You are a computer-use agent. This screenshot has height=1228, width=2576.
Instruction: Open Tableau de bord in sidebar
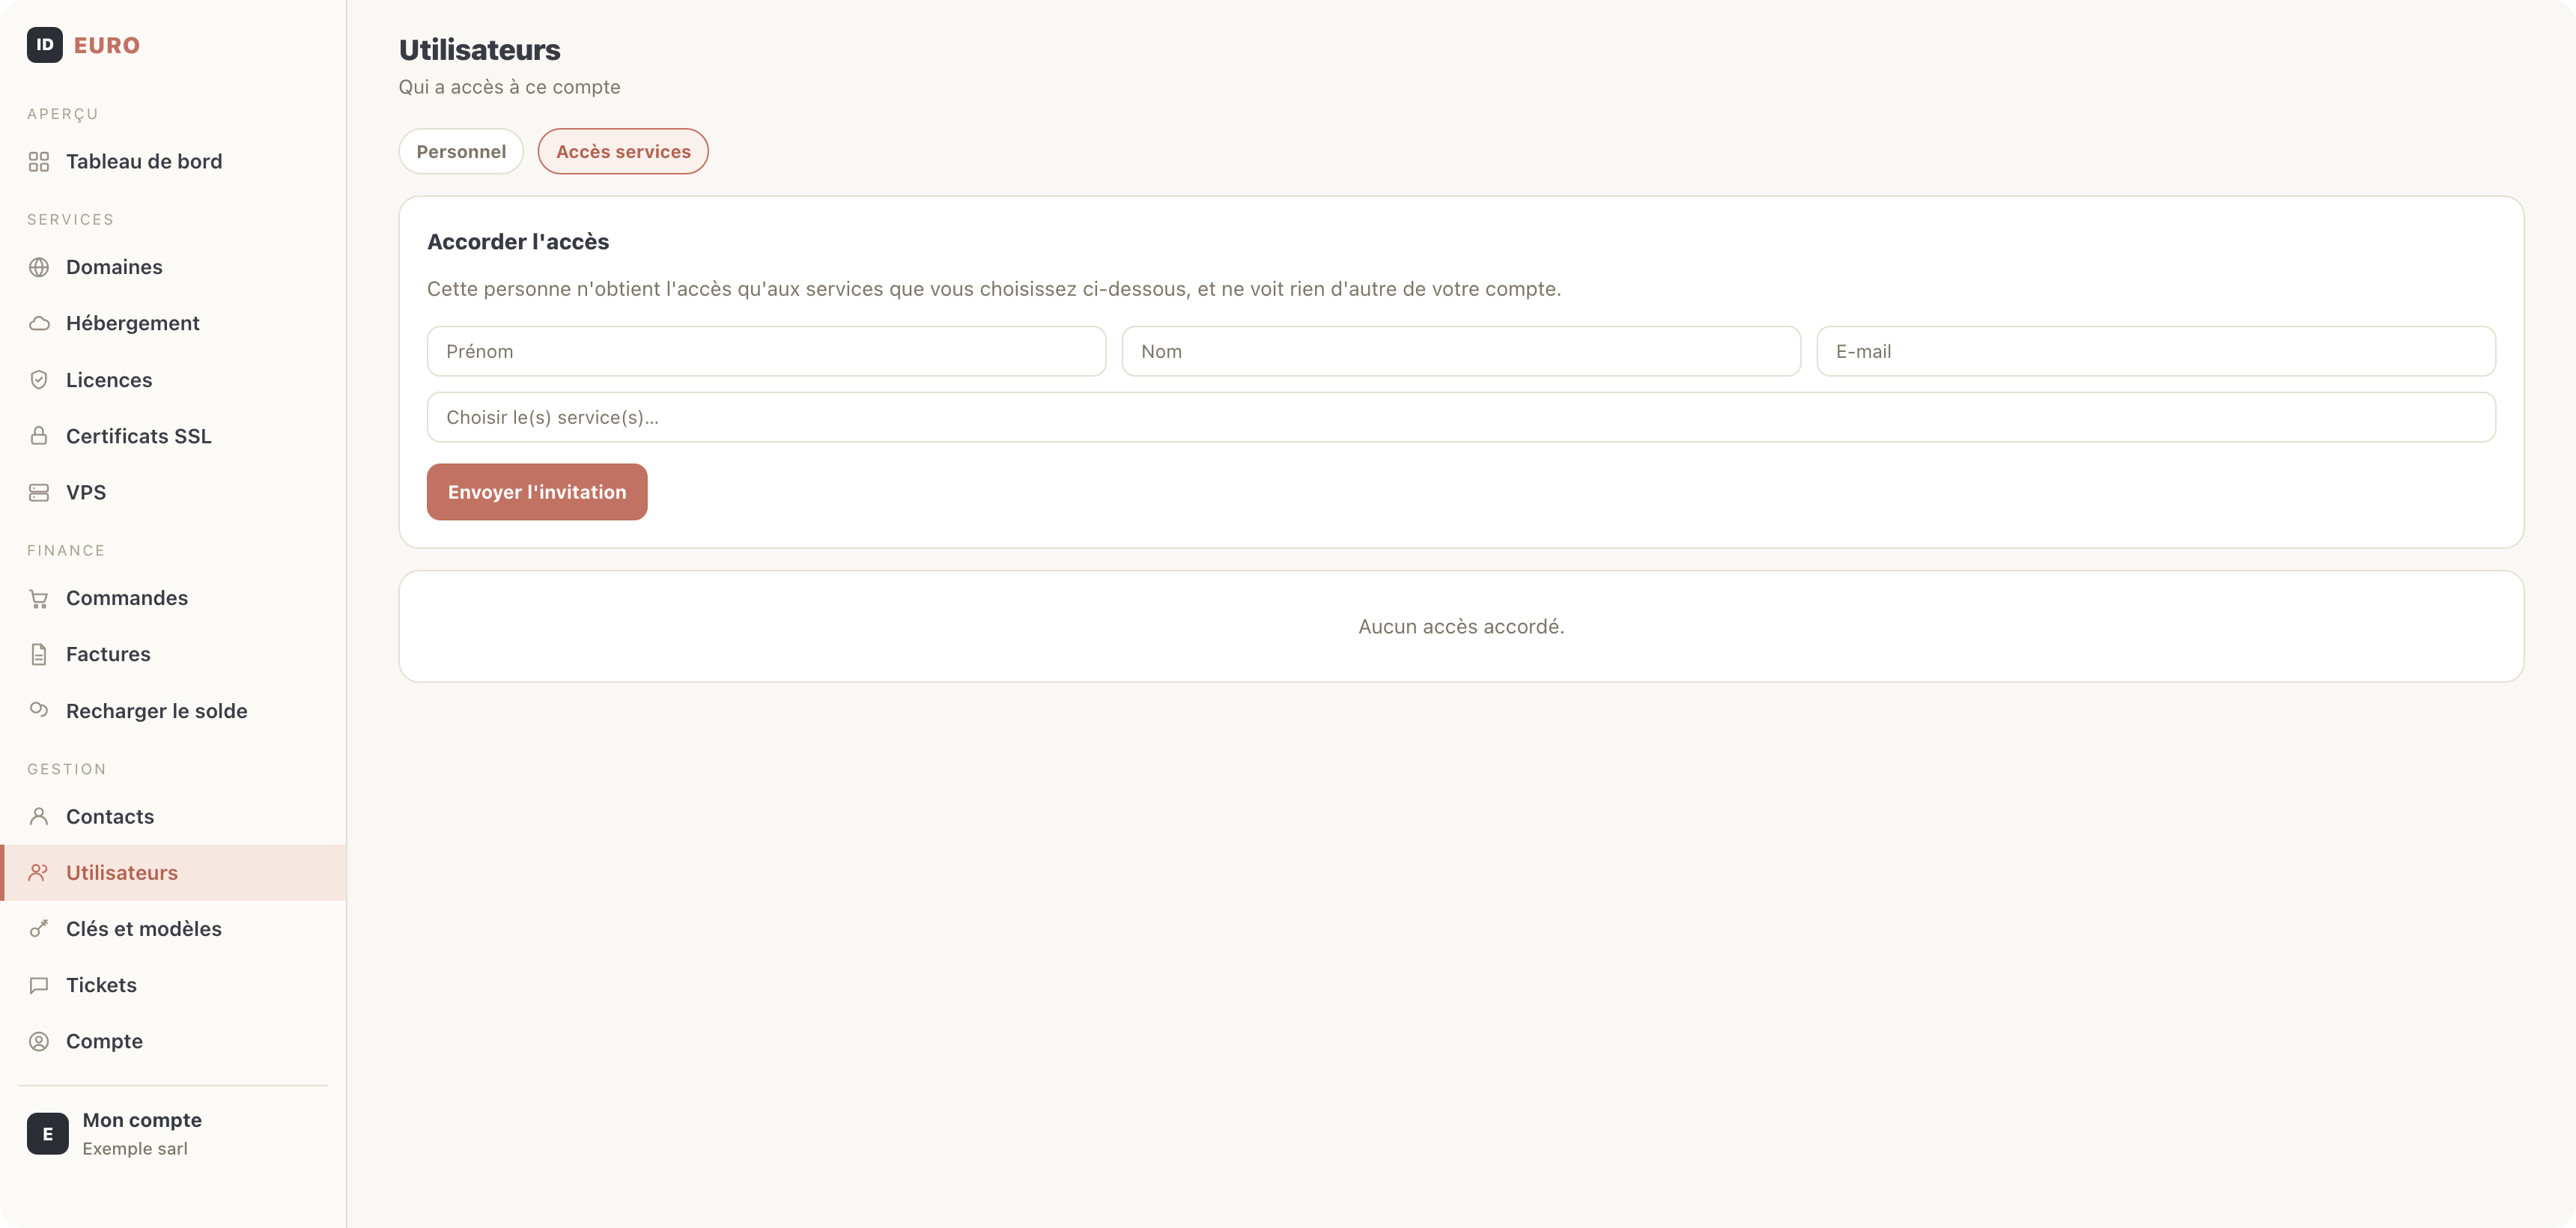pos(144,162)
